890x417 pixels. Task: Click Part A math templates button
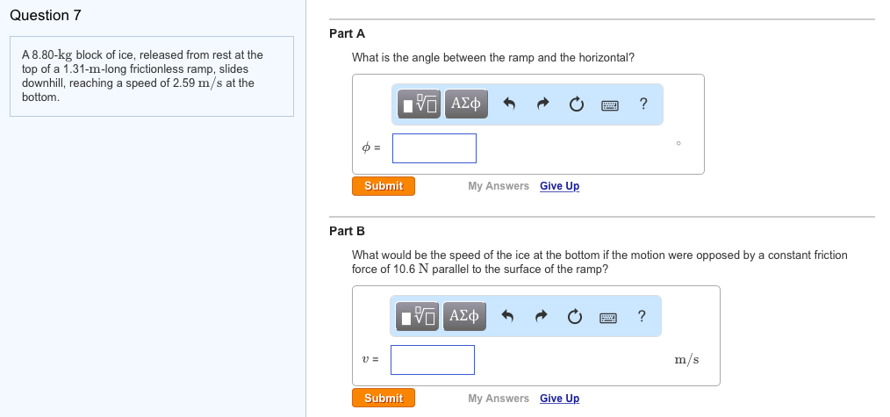pyautogui.click(x=421, y=104)
